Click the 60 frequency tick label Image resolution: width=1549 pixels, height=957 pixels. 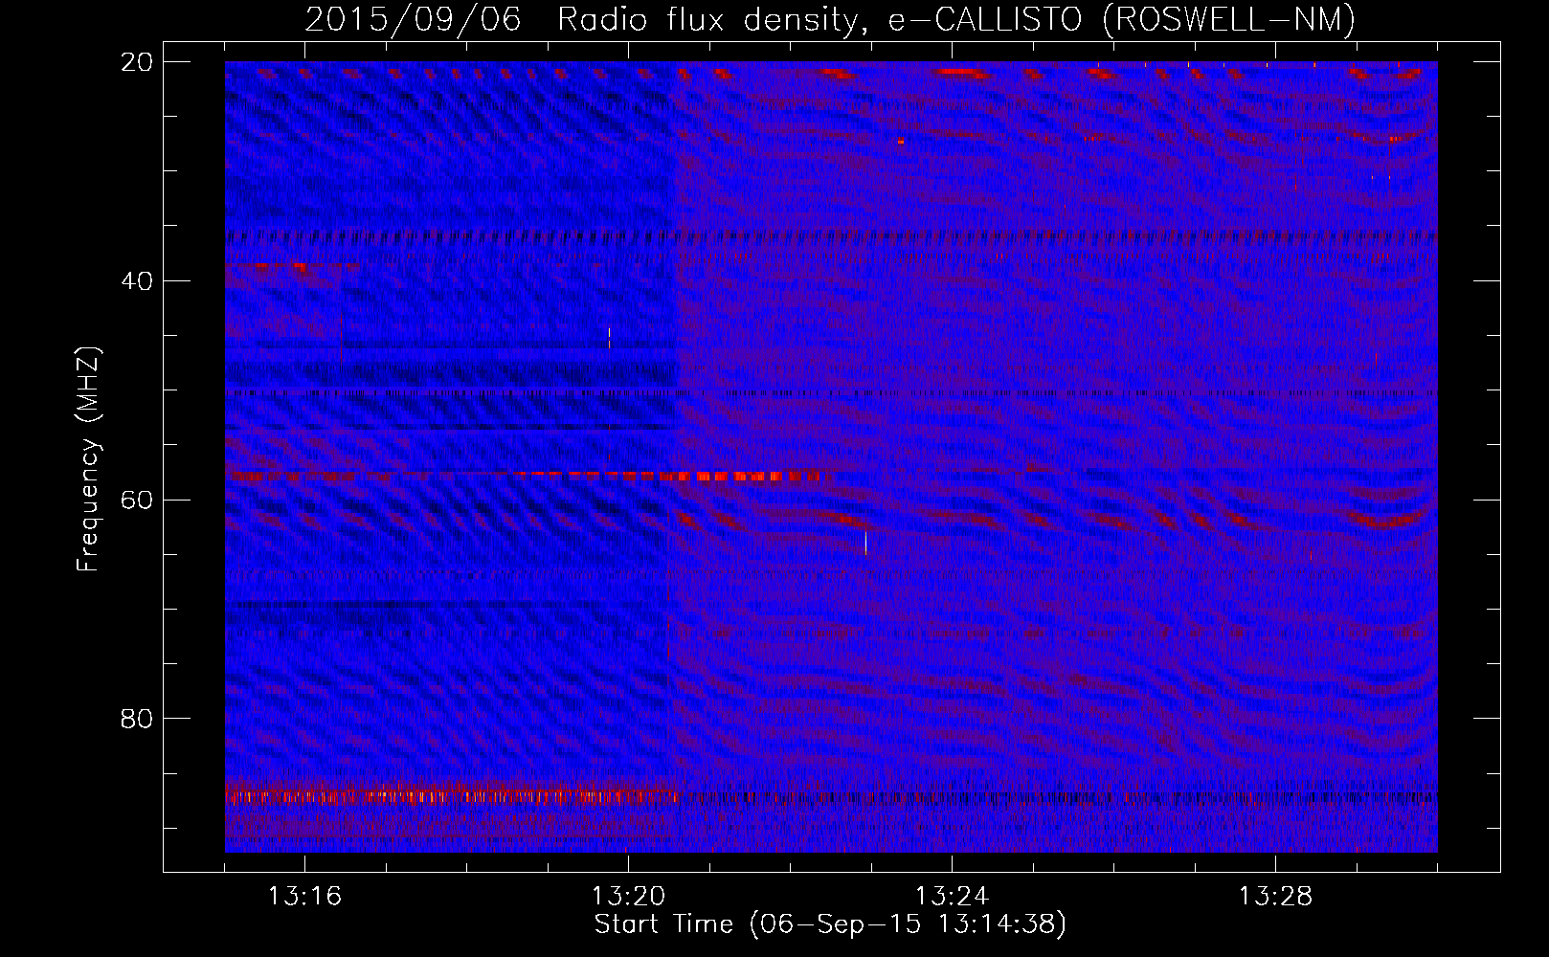coord(137,500)
